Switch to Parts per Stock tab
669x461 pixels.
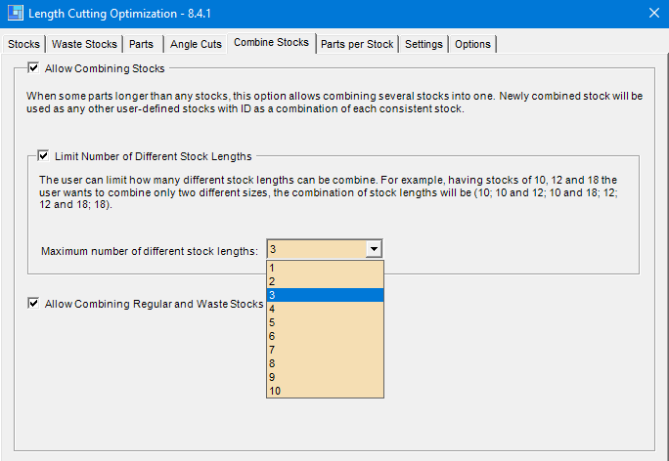pyautogui.click(x=357, y=44)
